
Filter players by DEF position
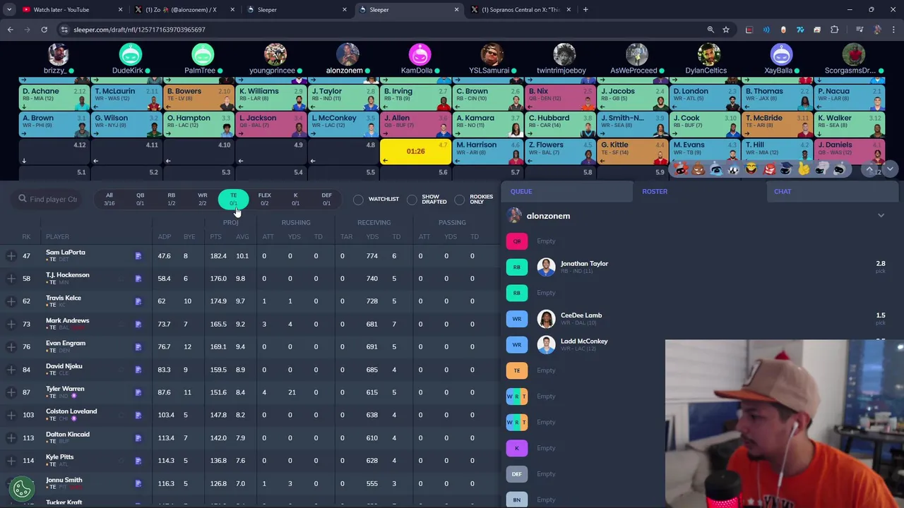coord(326,199)
